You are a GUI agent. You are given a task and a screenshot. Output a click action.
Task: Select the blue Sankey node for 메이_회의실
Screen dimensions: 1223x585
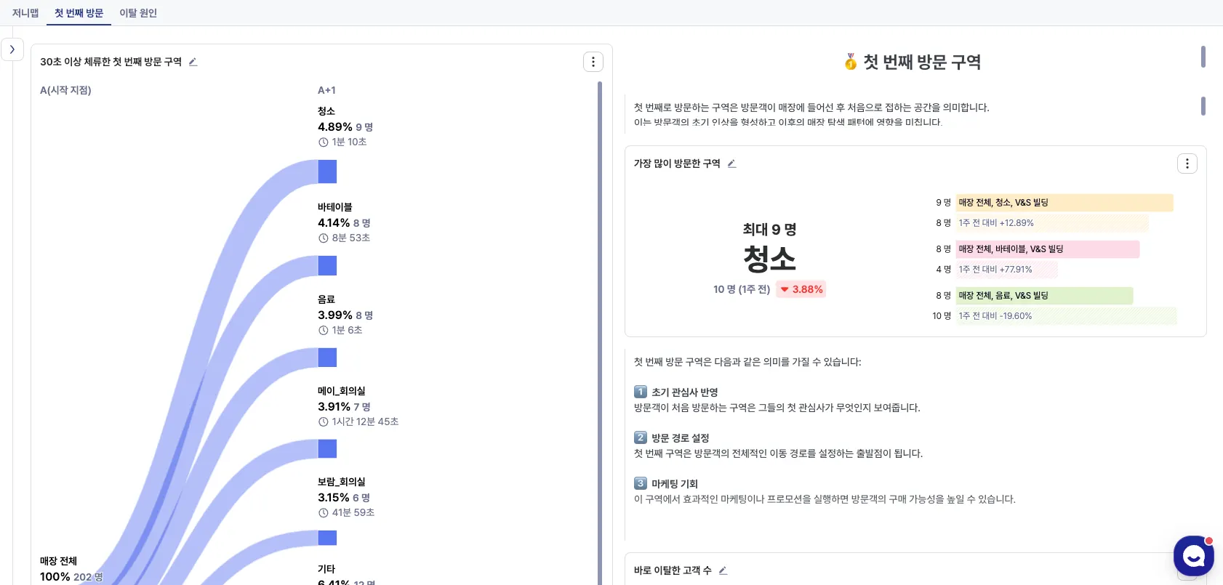(327, 449)
